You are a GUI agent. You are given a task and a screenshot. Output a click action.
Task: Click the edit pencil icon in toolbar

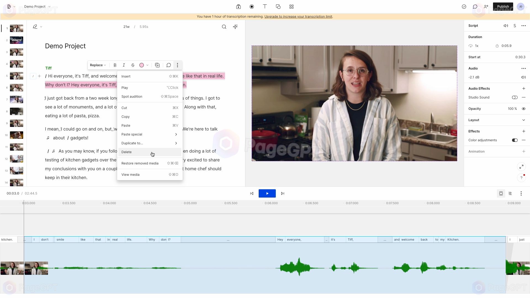pos(35,26)
